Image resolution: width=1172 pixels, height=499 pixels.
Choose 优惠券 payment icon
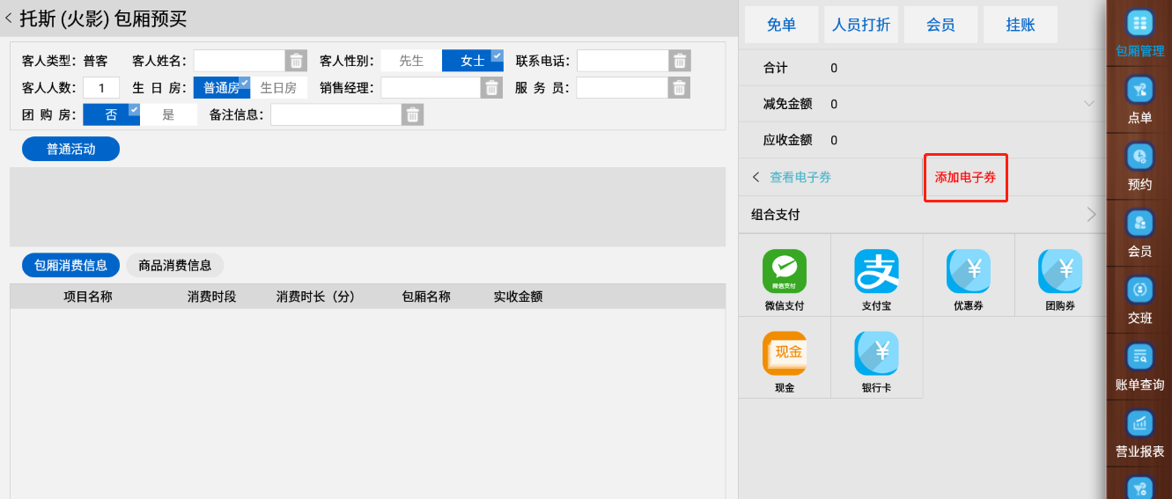[x=969, y=272]
